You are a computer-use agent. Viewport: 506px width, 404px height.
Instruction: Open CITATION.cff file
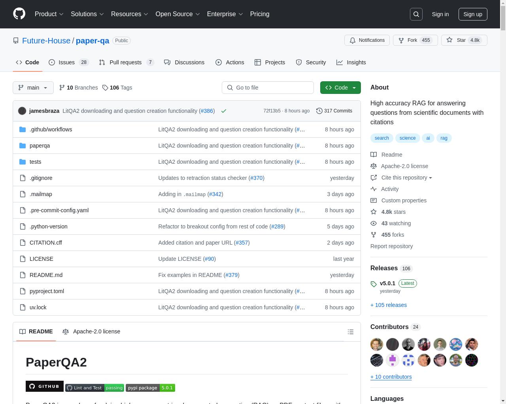point(46,243)
